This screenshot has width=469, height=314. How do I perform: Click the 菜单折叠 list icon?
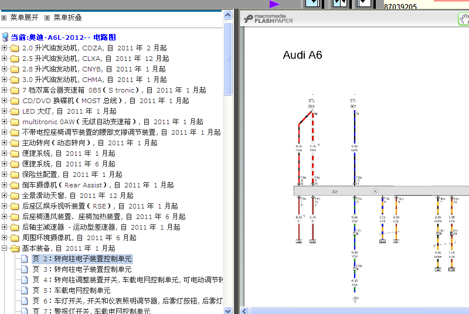(x=47, y=18)
